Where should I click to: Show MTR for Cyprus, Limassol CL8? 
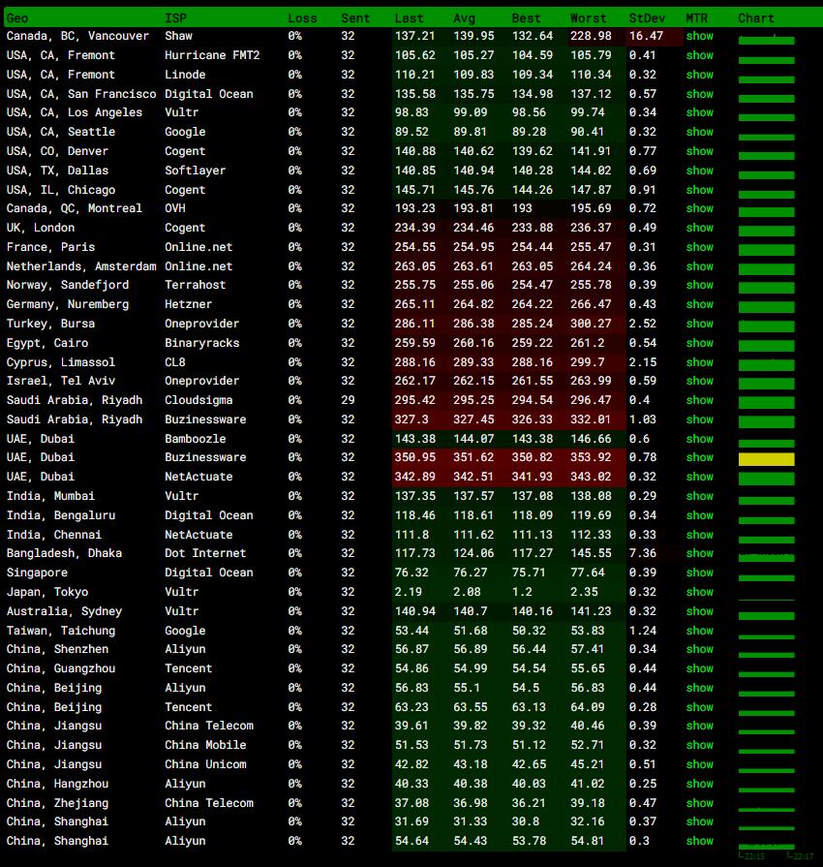click(x=699, y=362)
